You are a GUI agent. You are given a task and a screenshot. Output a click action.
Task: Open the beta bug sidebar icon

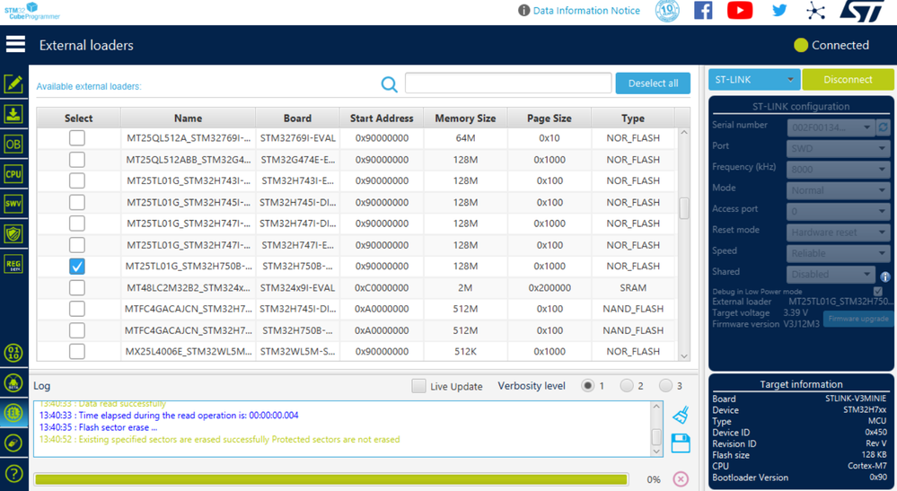click(13, 383)
